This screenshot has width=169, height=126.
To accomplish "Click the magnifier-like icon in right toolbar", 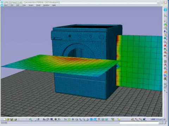I will [x=165, y=15].
